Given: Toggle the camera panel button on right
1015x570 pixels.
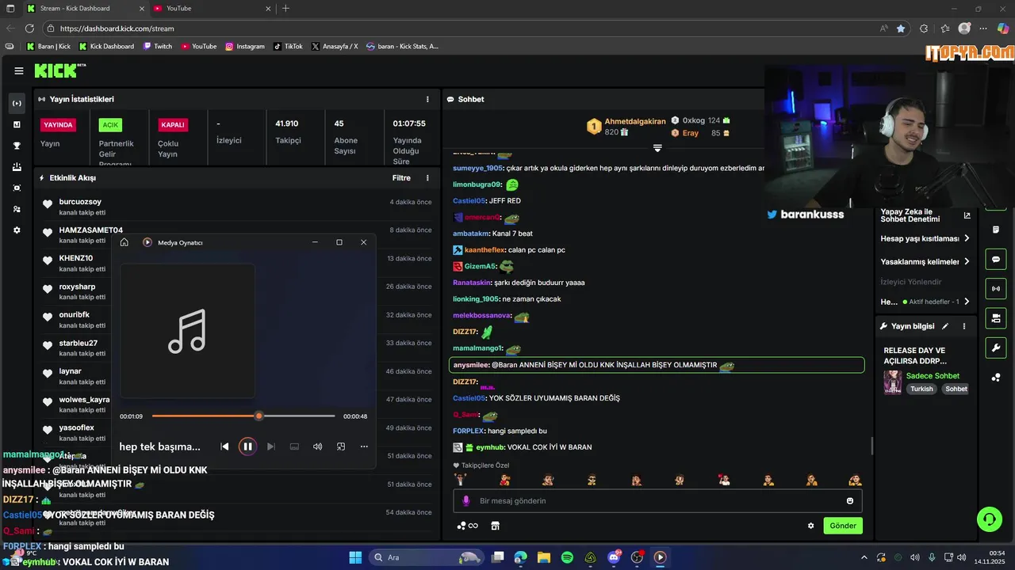Looking at the screenshot, I should coord(996,318).
